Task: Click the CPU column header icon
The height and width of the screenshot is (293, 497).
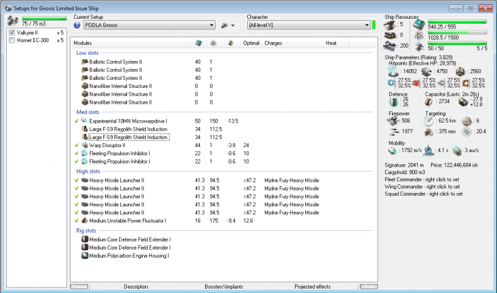Action: click(x=198, y=43)
